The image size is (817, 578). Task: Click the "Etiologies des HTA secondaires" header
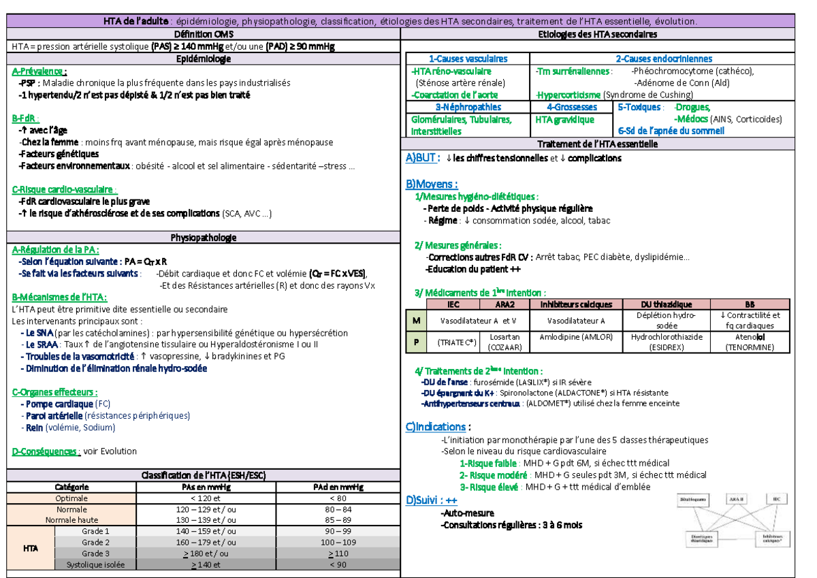coord(597,34)
